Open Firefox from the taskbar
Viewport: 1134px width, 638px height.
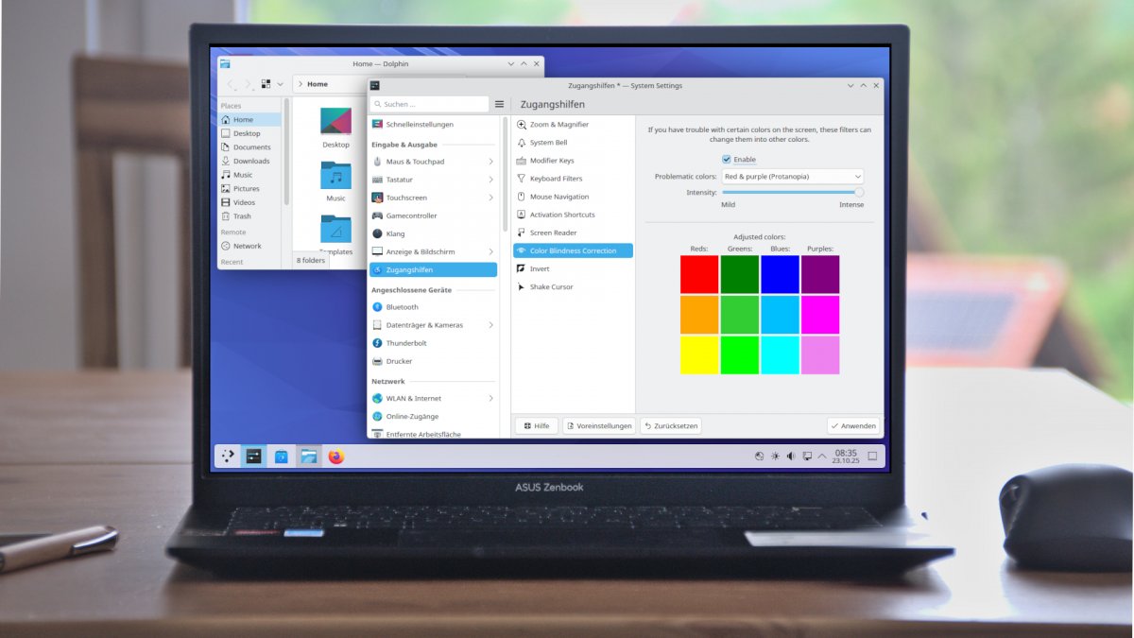click(336, 457)
